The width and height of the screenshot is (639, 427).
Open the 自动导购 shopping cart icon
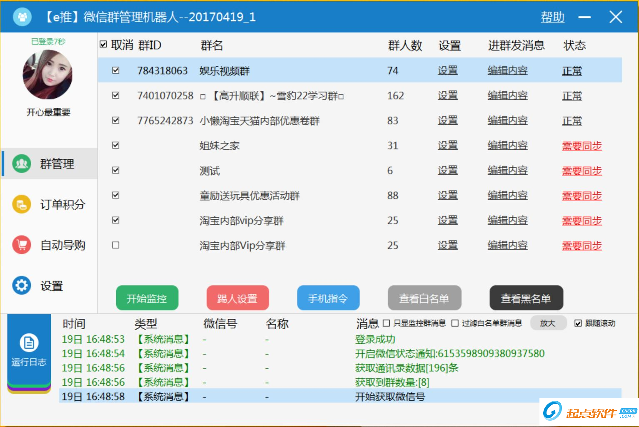pyautogui.click(x=21, y=245)
